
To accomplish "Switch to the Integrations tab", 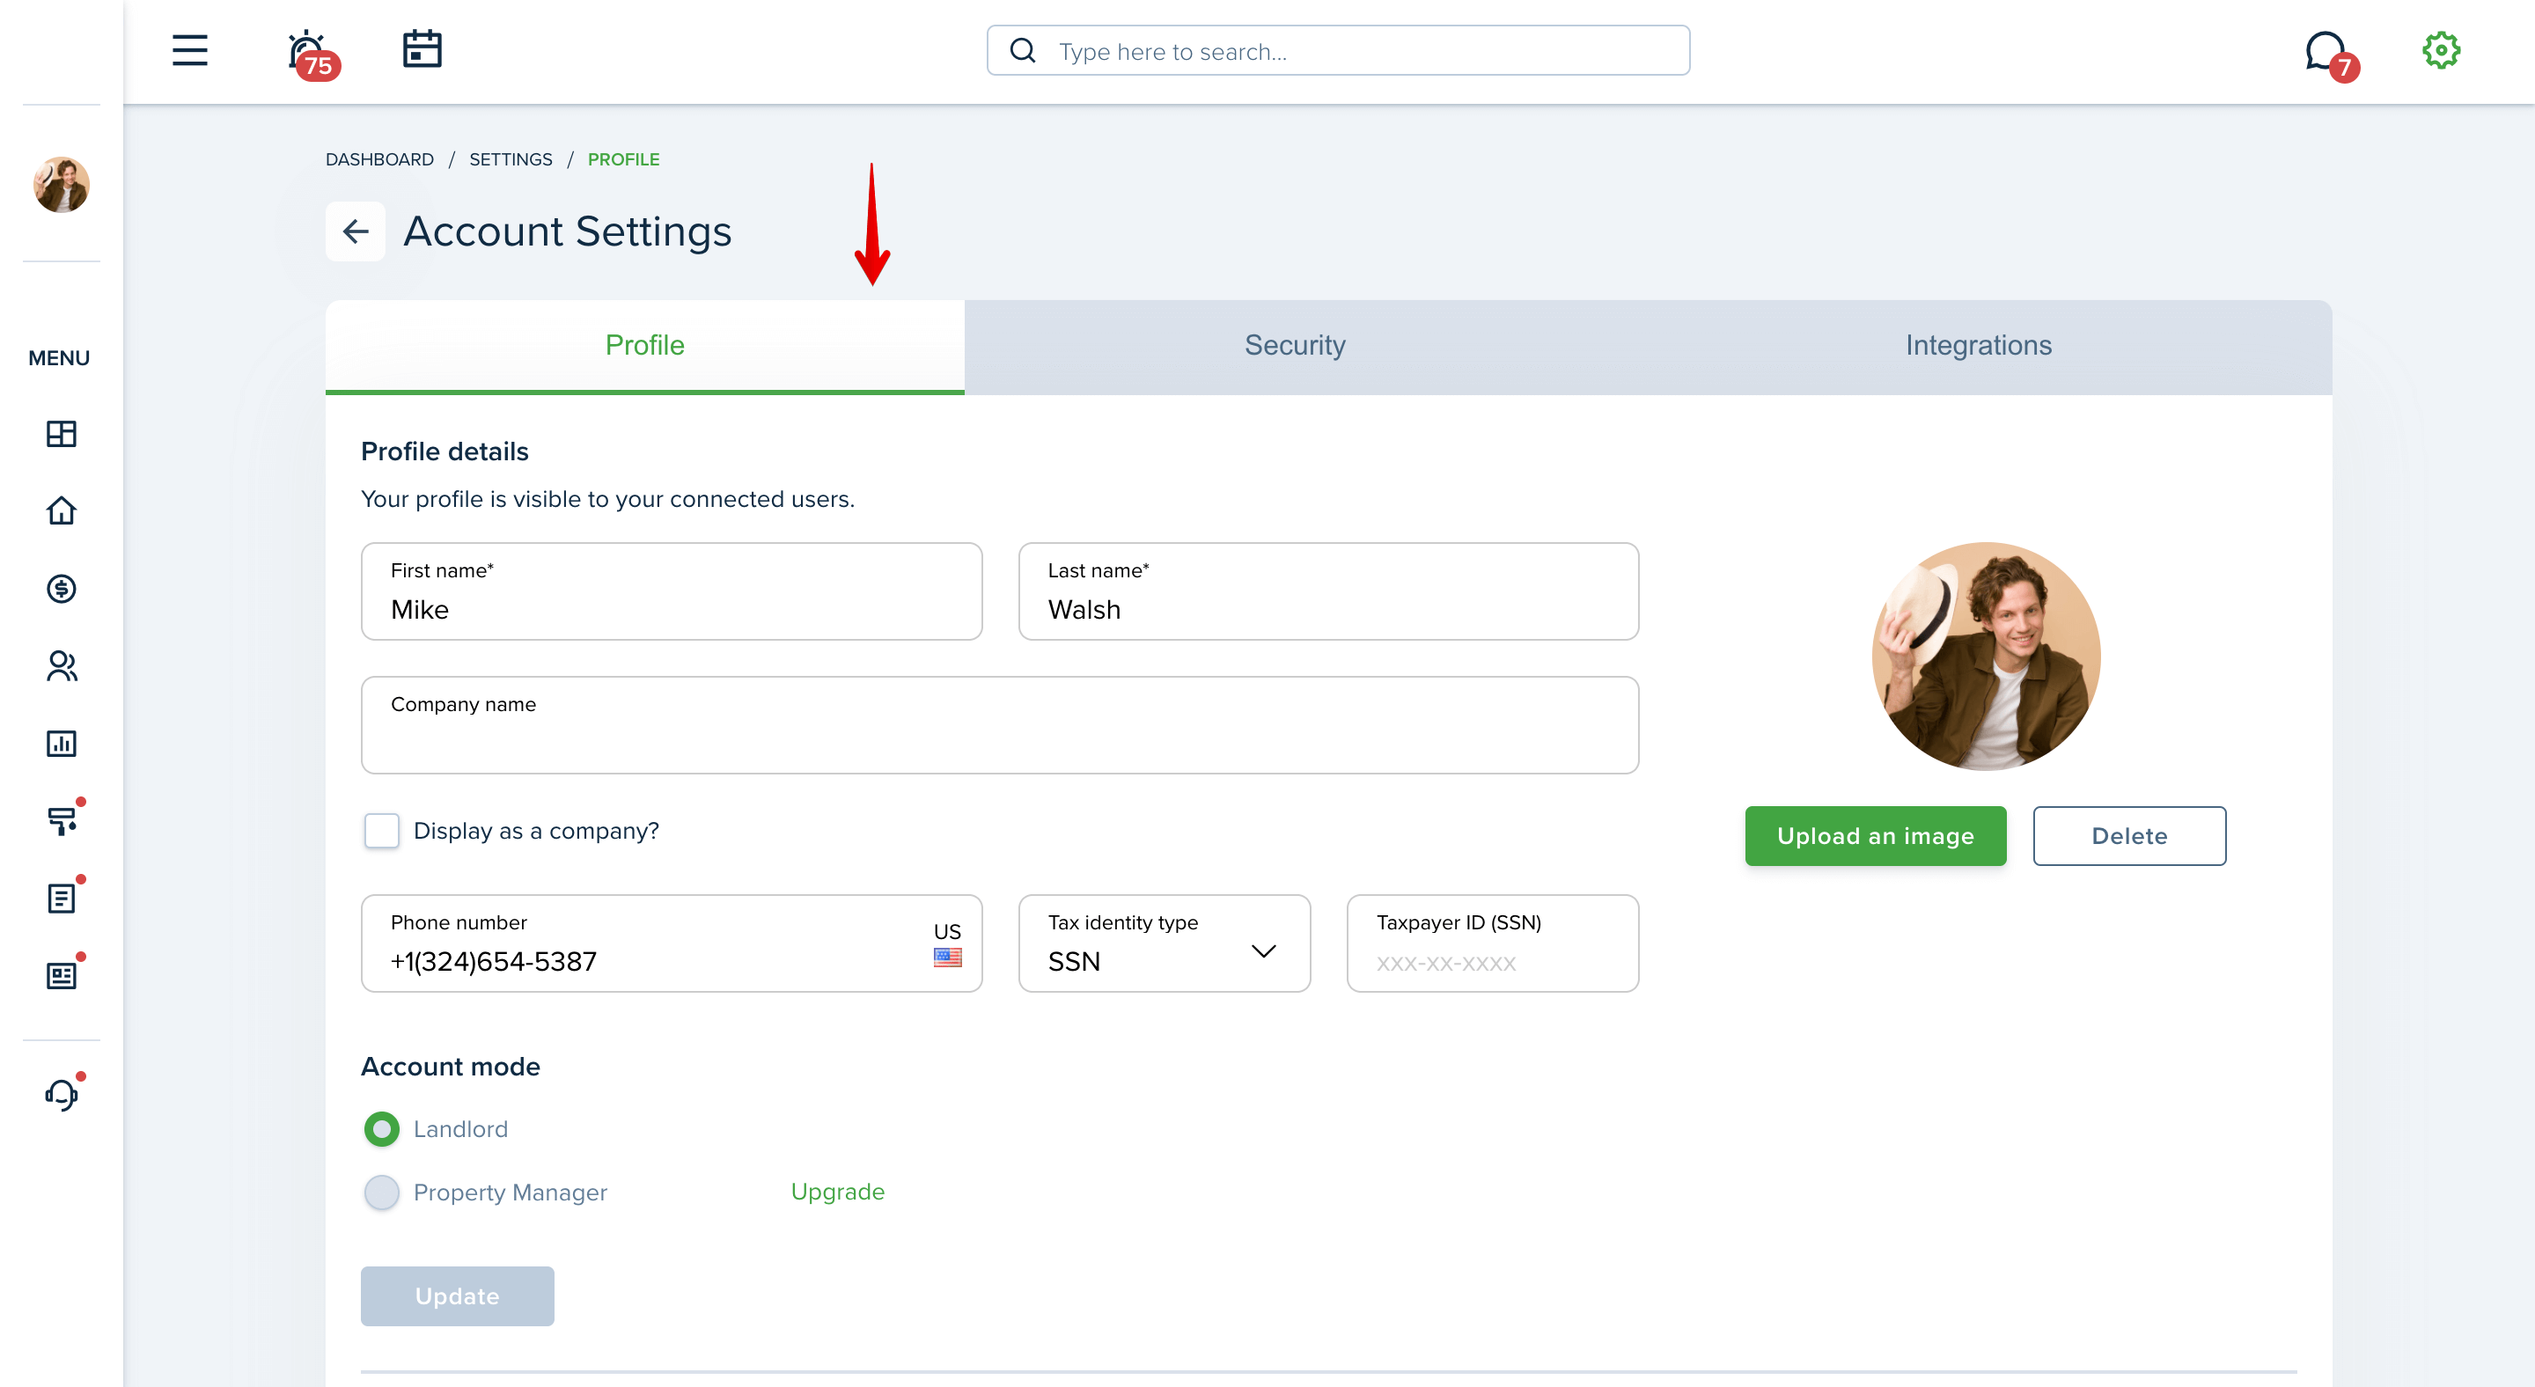I will click(x=1978, y=346).
